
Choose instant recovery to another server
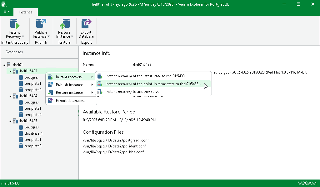134,91
